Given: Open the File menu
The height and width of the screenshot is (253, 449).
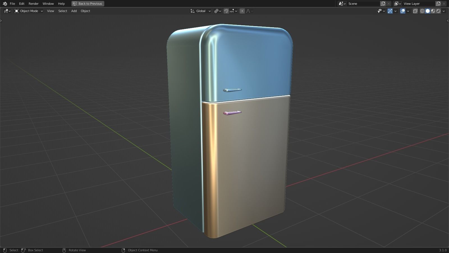Looking at the screenshot, I should point(12,4).
